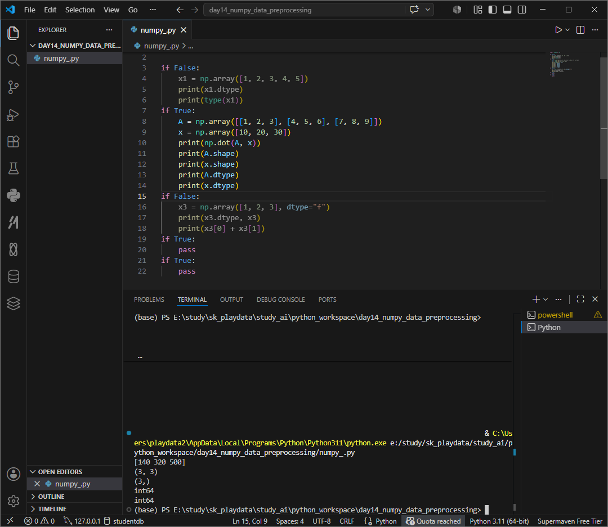Change end of line sequence CRLF

pos(347,521)
